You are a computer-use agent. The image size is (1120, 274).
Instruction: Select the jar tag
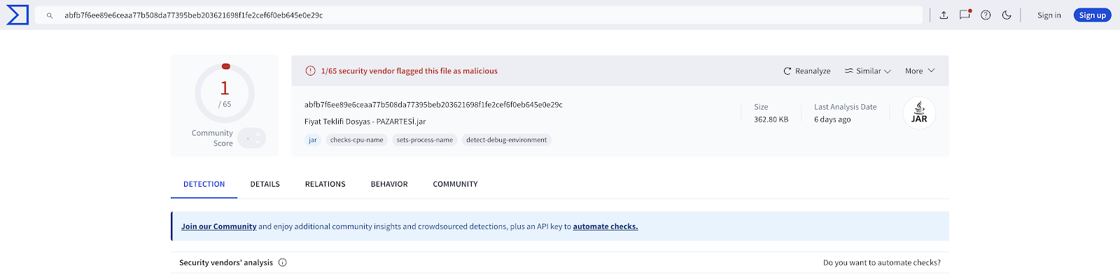point(313,140)
